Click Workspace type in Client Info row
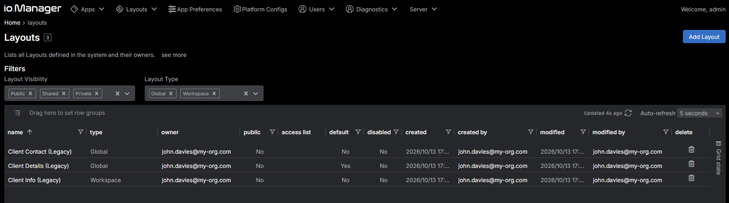Viewport: 729px width, 203px height. click(x=106, y=180)
